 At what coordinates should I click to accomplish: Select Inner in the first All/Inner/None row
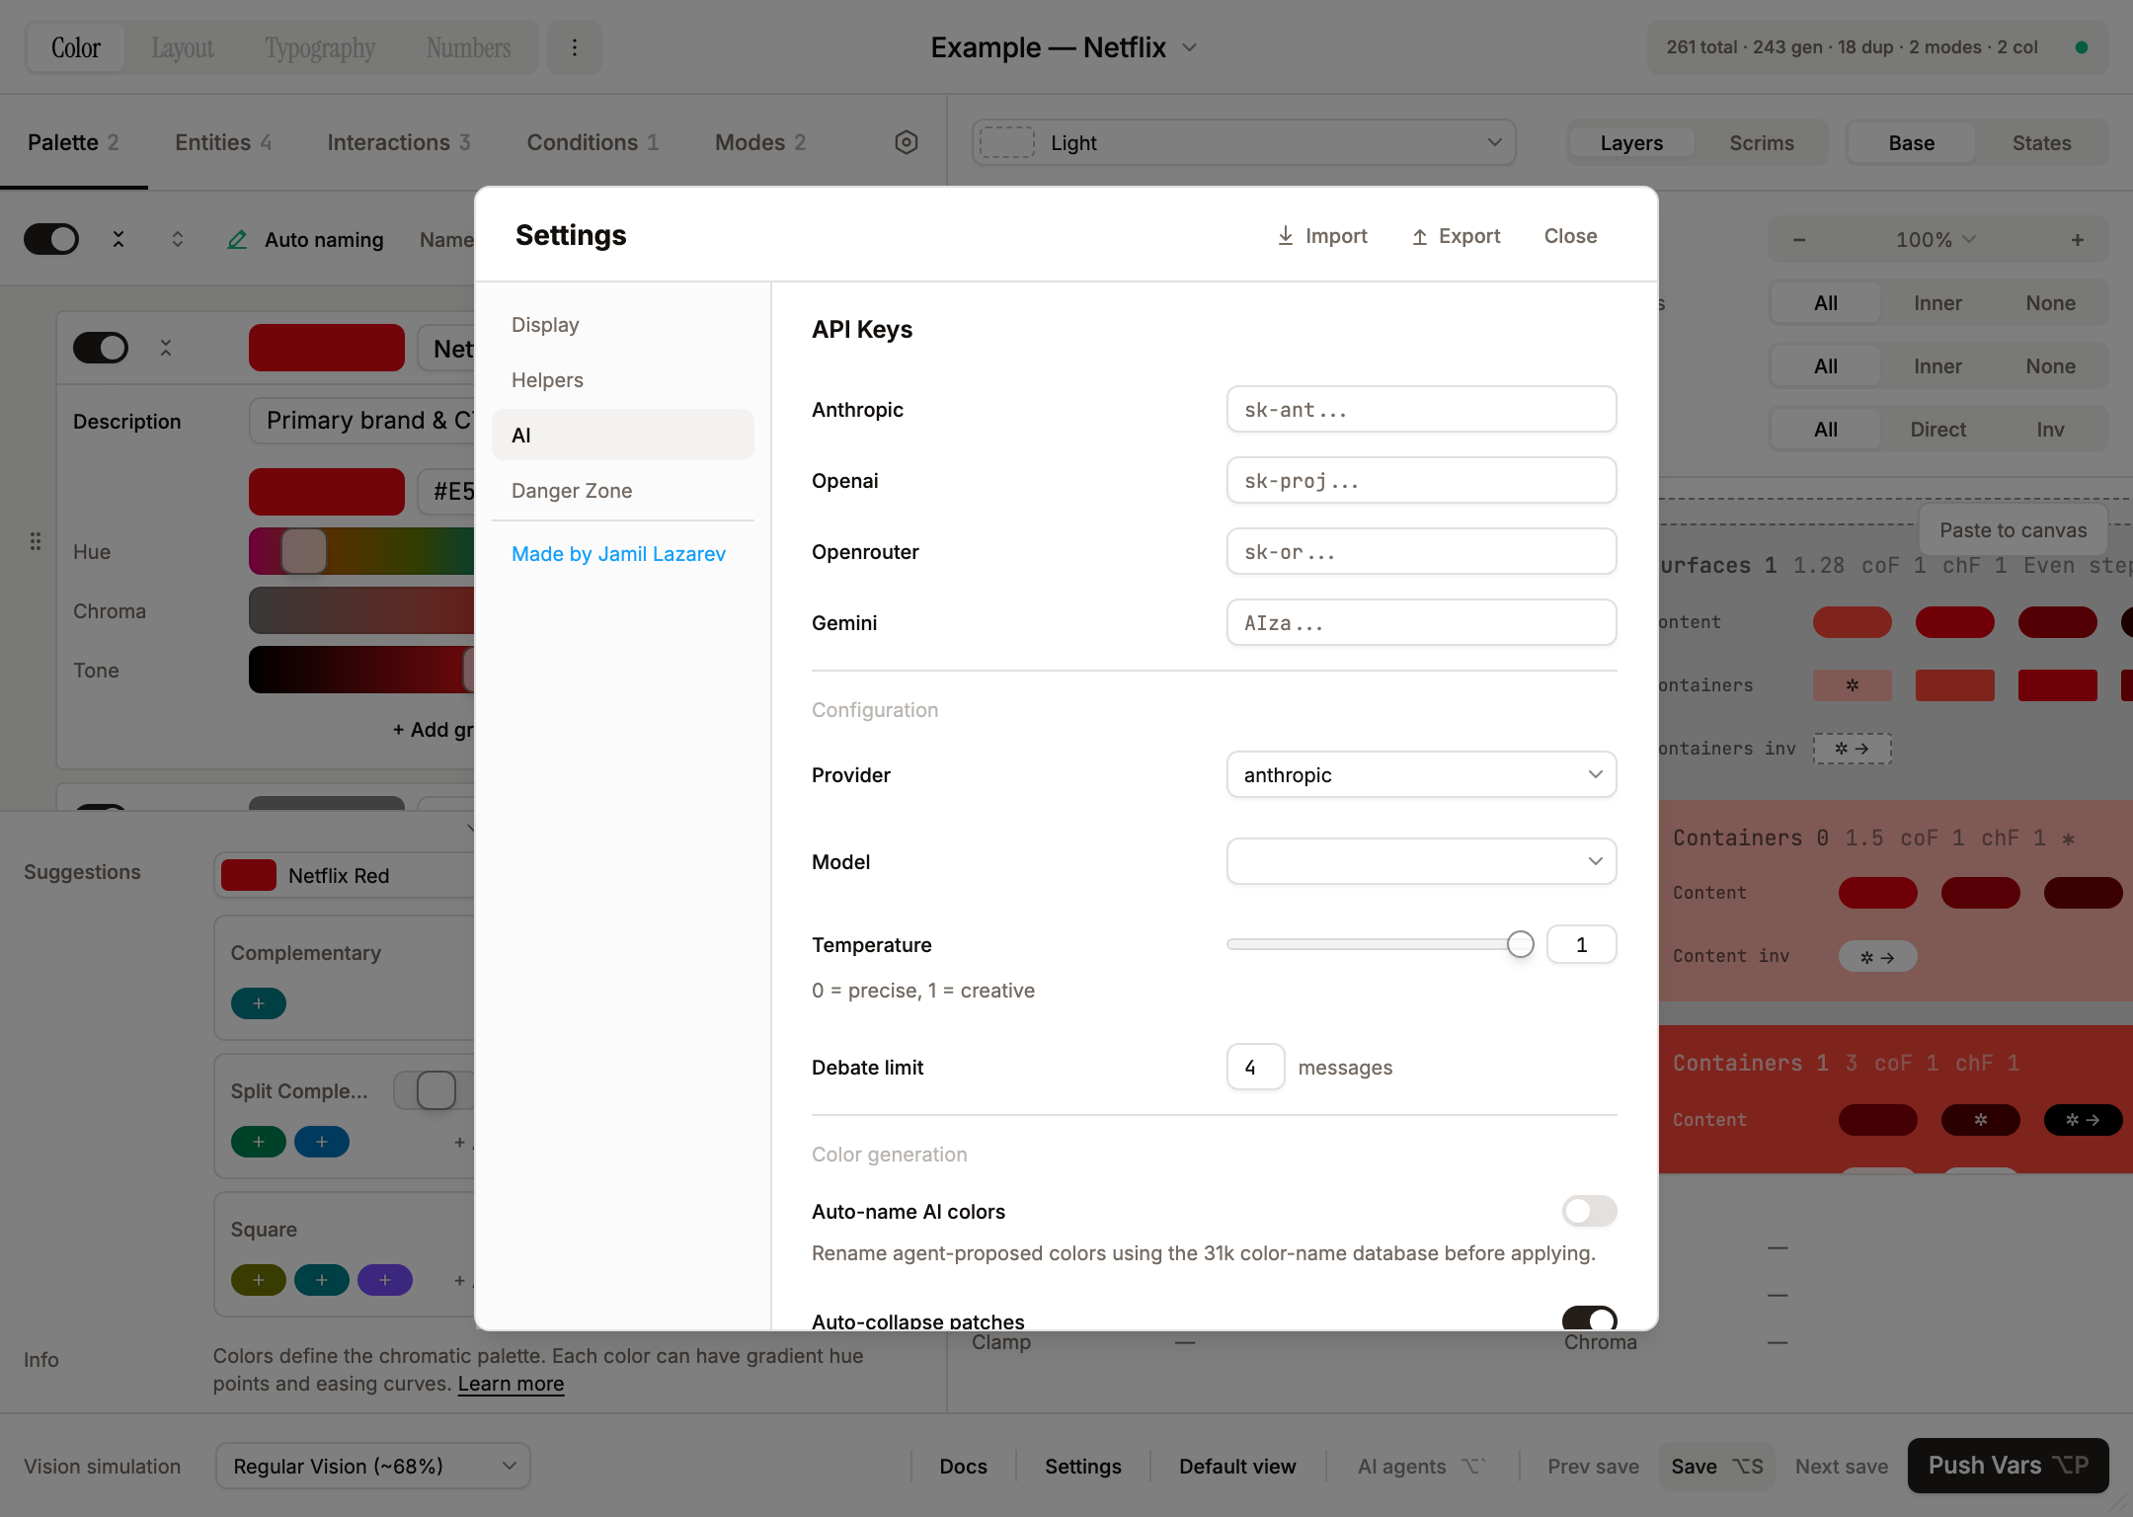tap(1937, 303)
